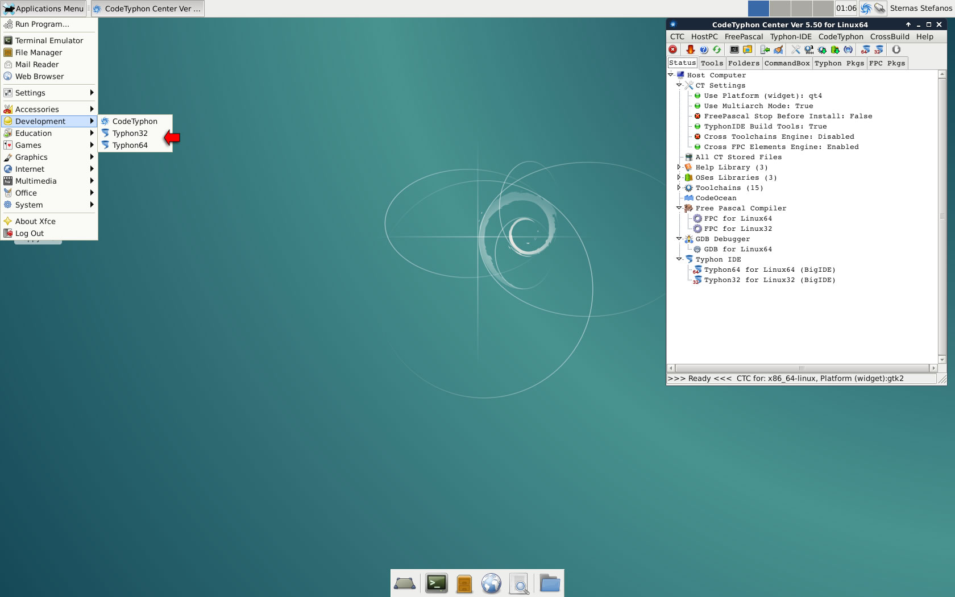955x597 pixels.
Task: Click CodeTyphon Center taskbar button
Action: (x=147, y=9)
